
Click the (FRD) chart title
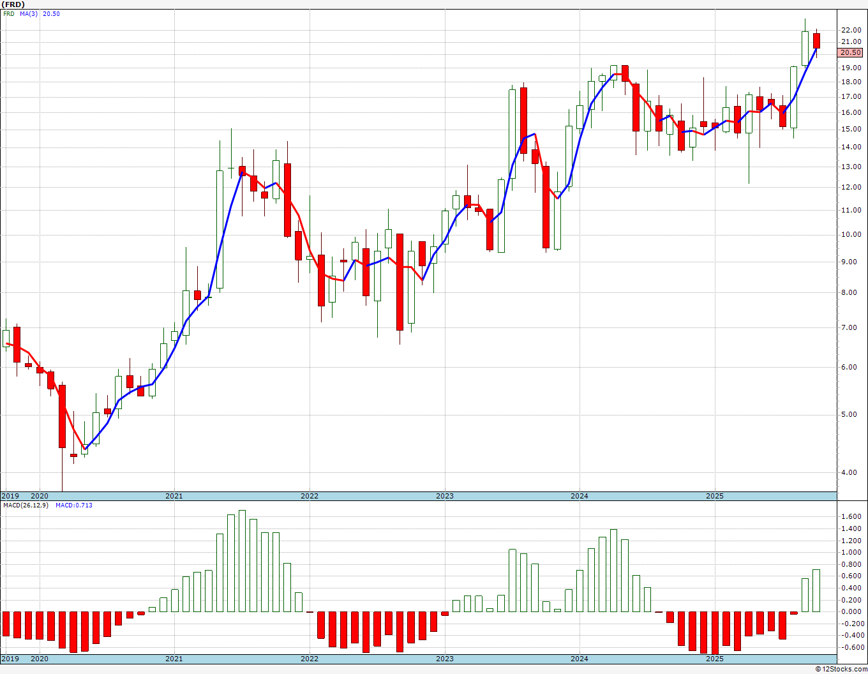(13, 4)
